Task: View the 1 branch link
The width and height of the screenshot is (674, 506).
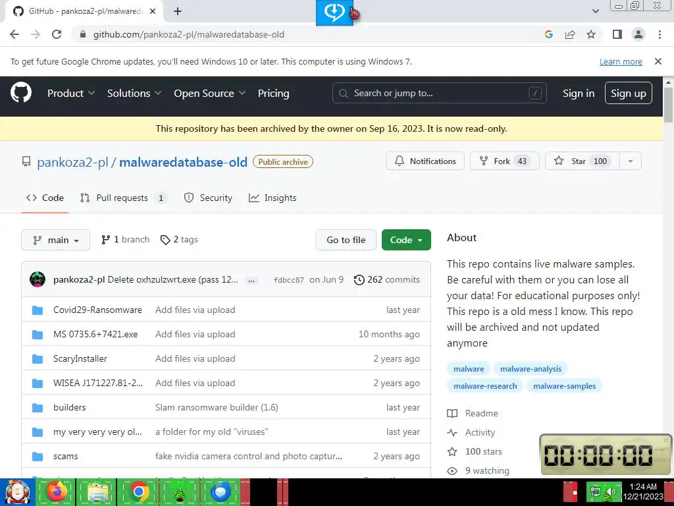Action: click(125, 240)
